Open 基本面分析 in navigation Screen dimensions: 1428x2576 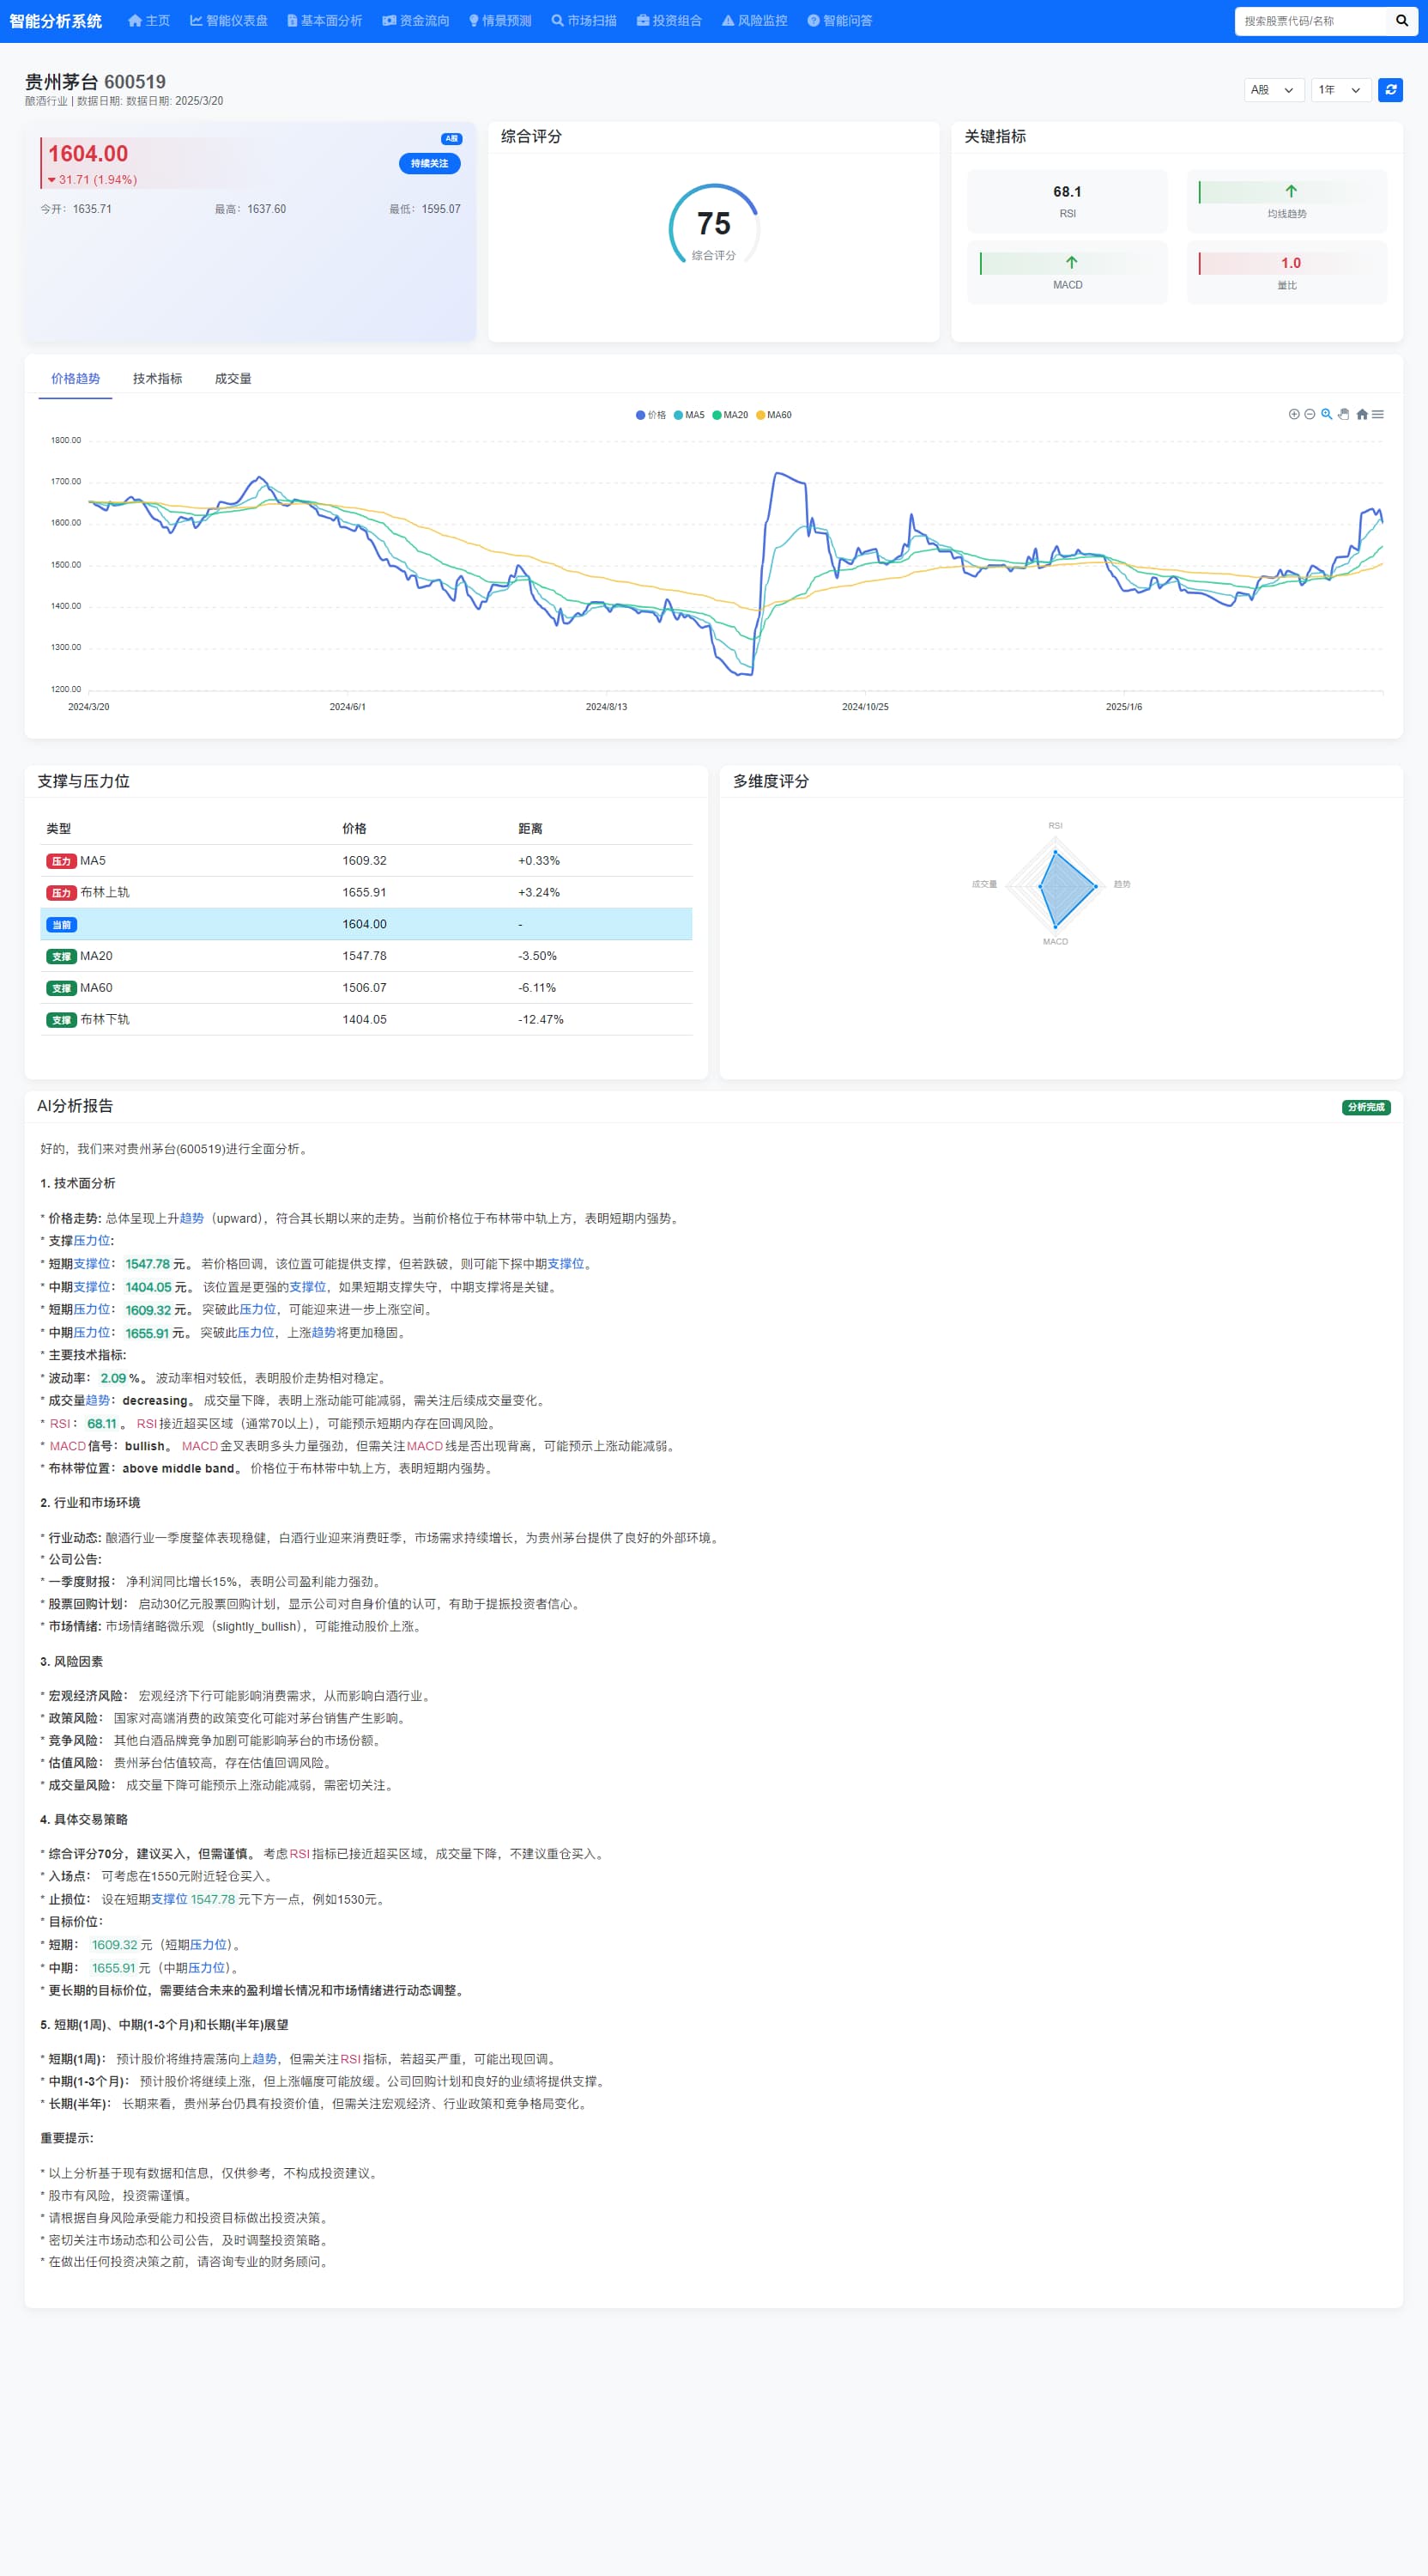click(x=324, y=21)
